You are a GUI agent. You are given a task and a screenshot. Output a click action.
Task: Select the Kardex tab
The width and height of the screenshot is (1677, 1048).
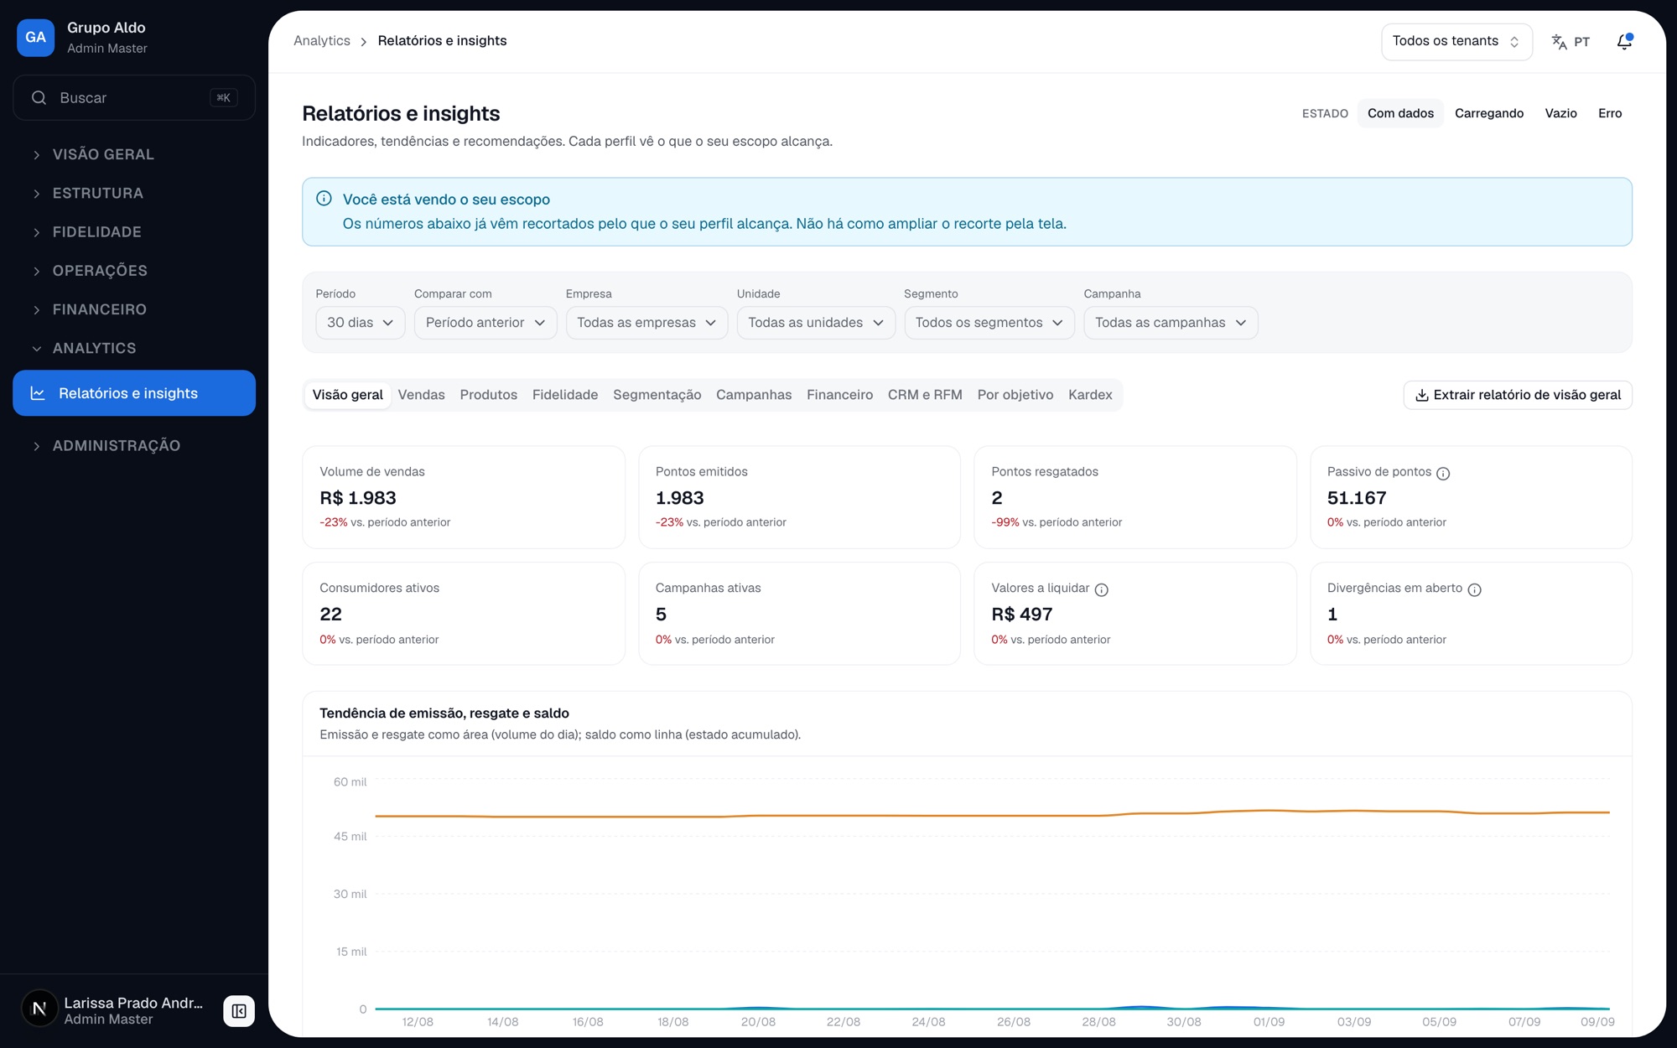click(x=1090, y=395)
